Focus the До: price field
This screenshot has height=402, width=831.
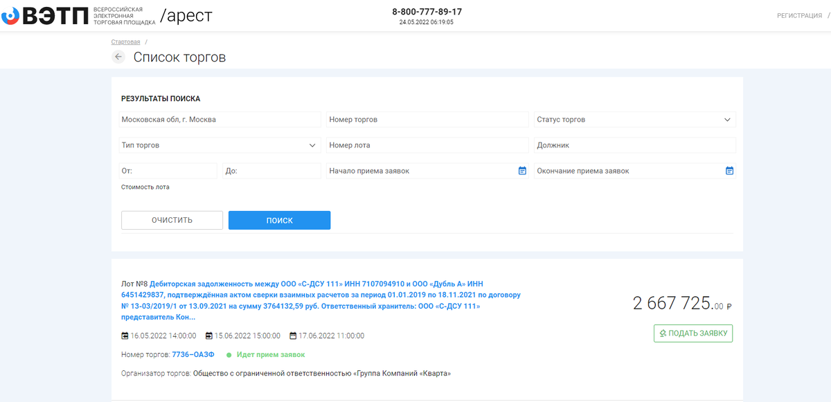click(271, 171)
